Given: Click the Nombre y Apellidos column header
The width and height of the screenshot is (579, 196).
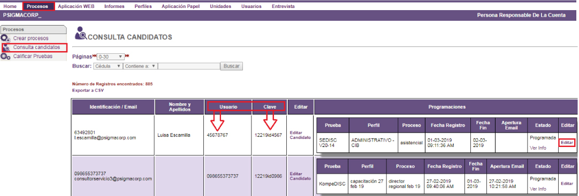Looking at the screenshot, I should click(x=179, y=107).
